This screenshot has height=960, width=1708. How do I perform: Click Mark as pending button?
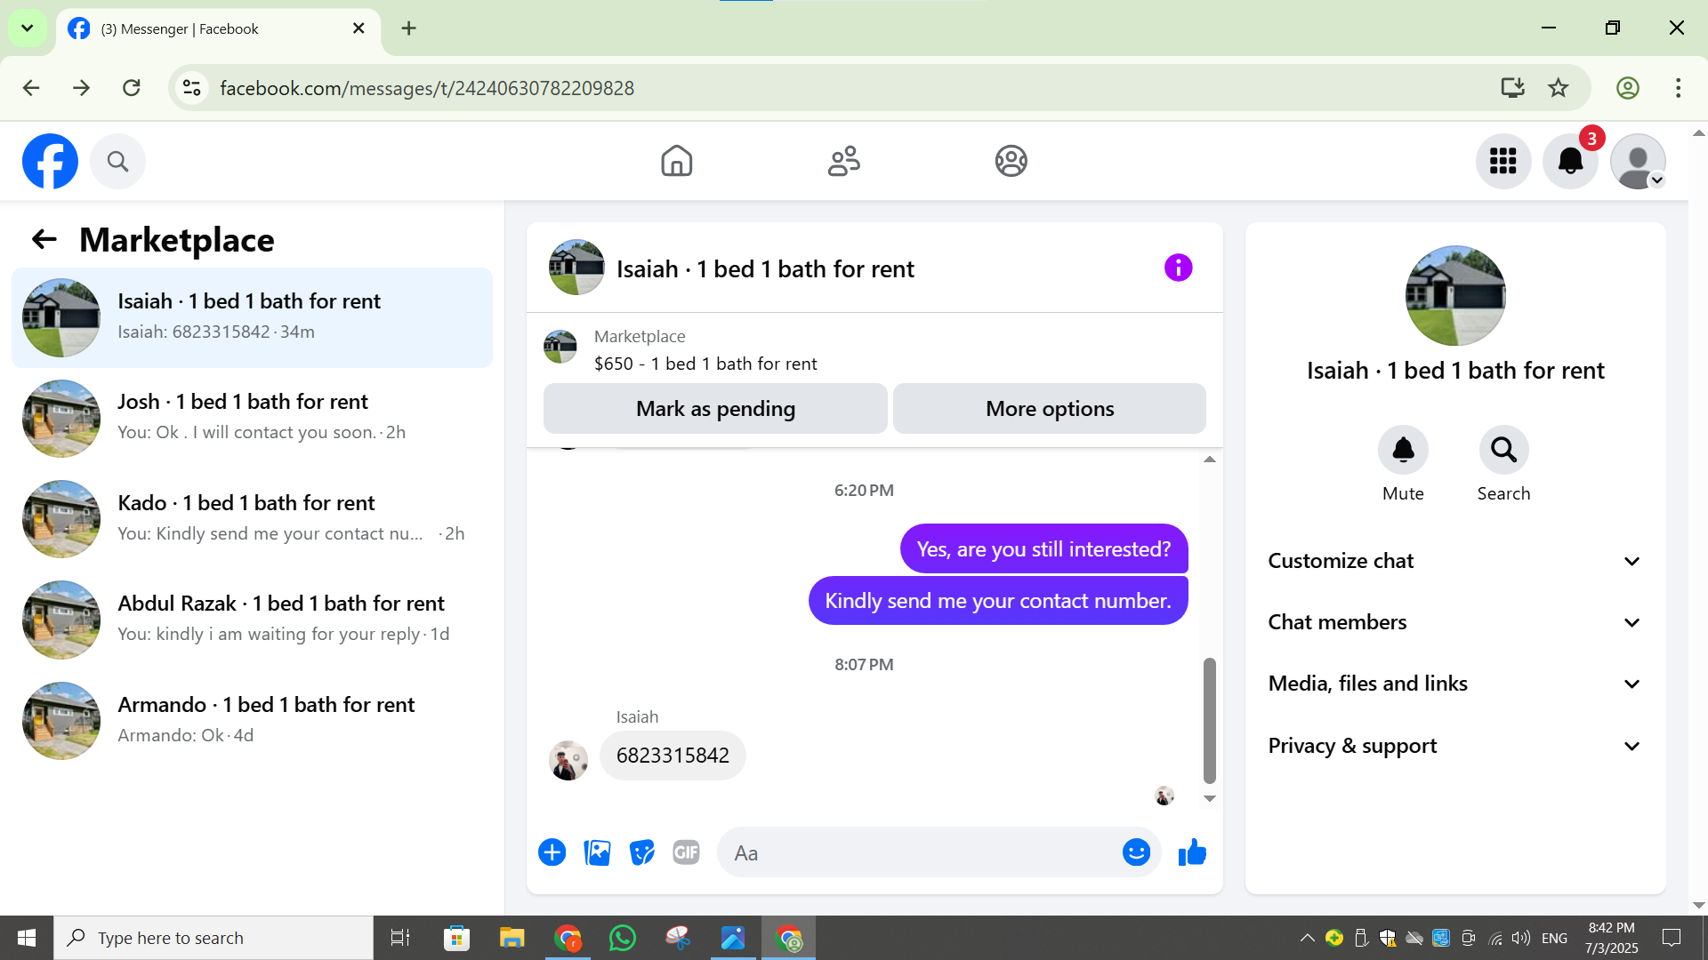[715, 409]
